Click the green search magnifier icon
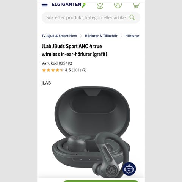The image size is (182, 182). (x=132, y=17)
